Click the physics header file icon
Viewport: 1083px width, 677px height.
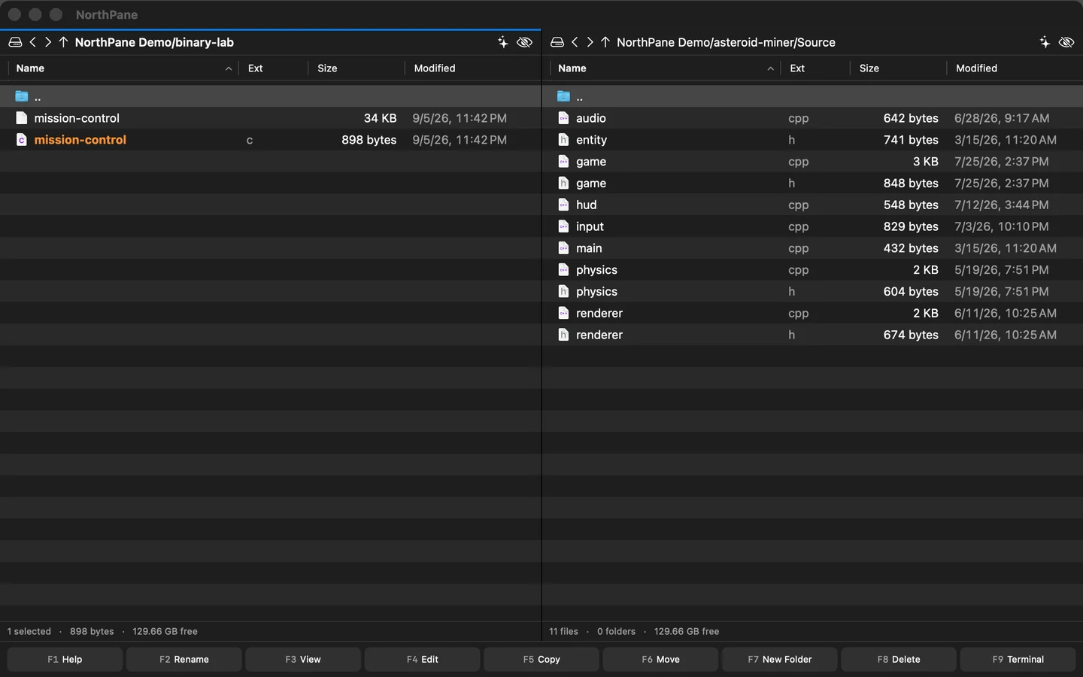click(x=563, y=291)
